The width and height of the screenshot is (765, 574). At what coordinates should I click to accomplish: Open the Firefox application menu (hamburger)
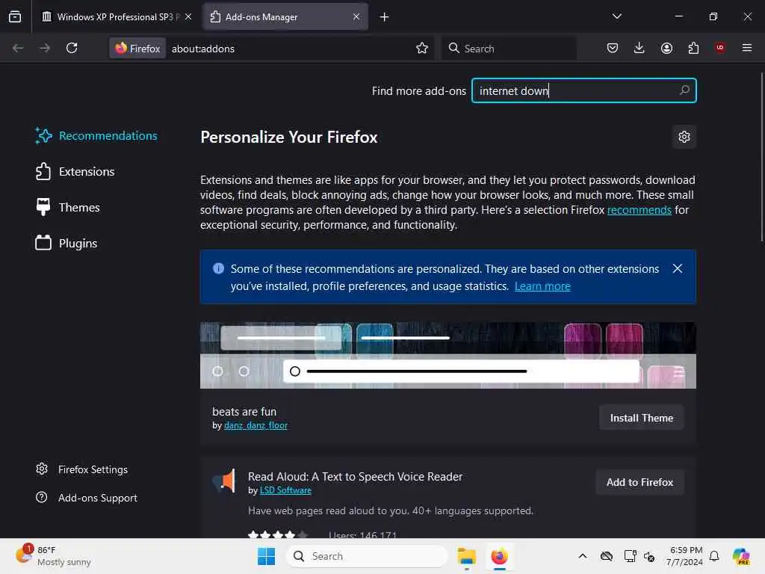tap(747, 48)
